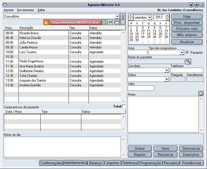Open the Consultório agenda dropdown
207x169 pixels.
point(117,16)
